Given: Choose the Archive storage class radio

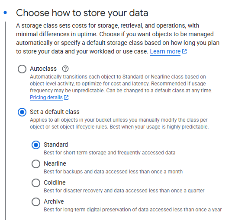Looking at the screenshot, I should coord(36,202).
